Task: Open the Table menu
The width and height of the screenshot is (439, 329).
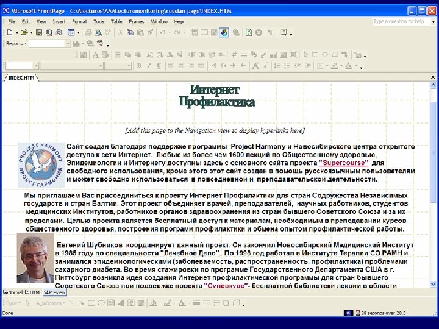Action: (x=116, y=21)
